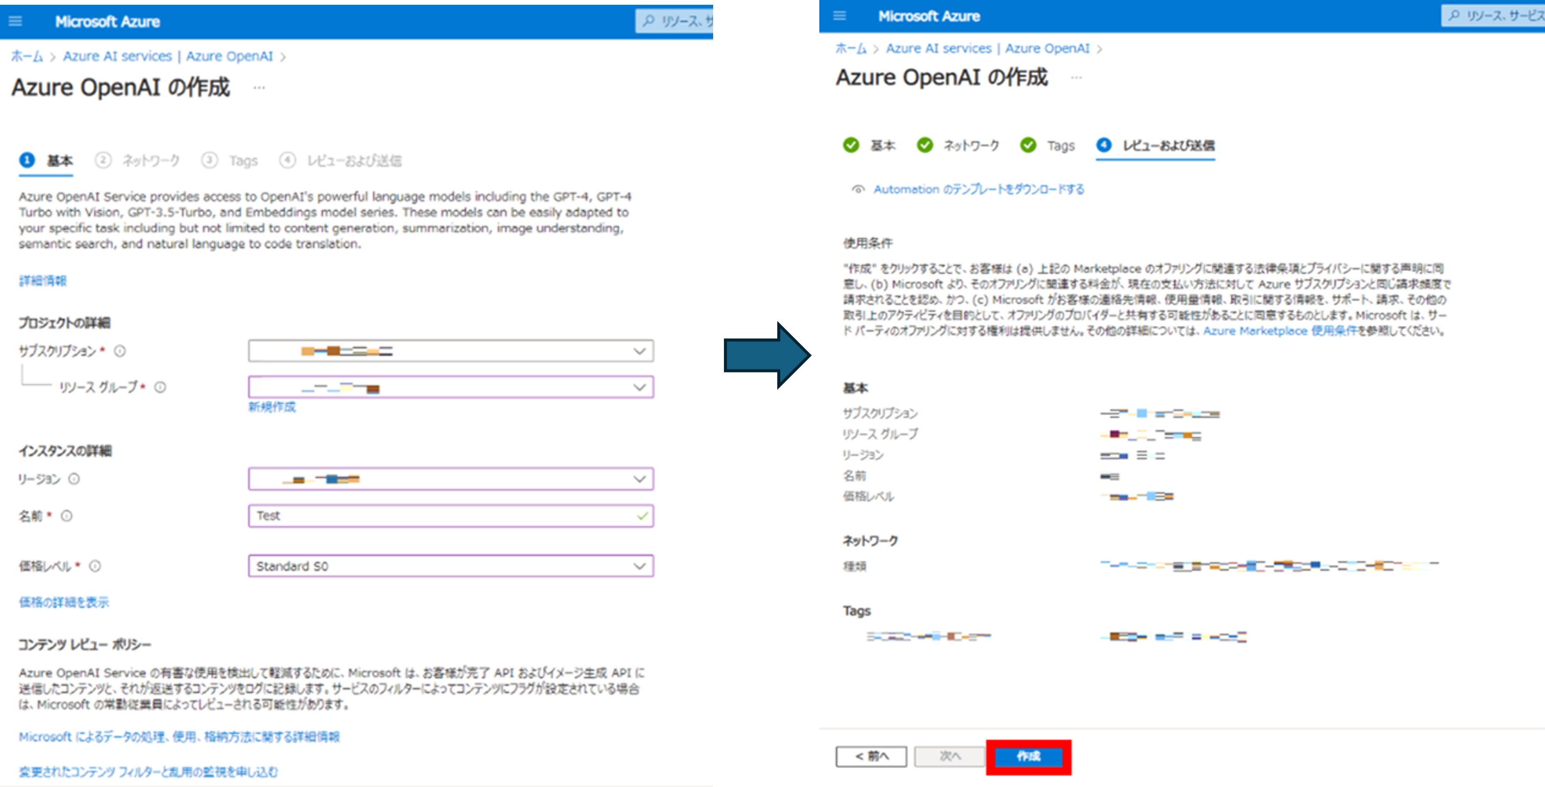This screenshot has height=787, width=1545.
Task: Click the 作成 create button
Action: (x=1029, y=757)
